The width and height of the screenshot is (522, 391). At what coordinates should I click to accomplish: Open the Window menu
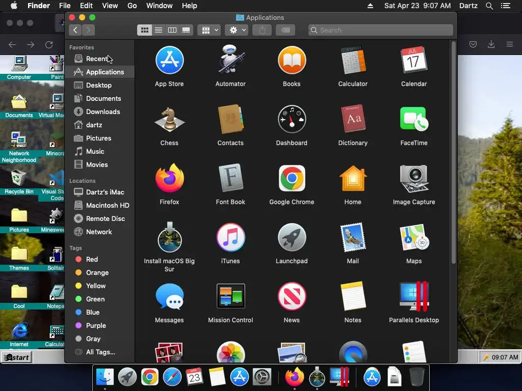tap(160, 6)
